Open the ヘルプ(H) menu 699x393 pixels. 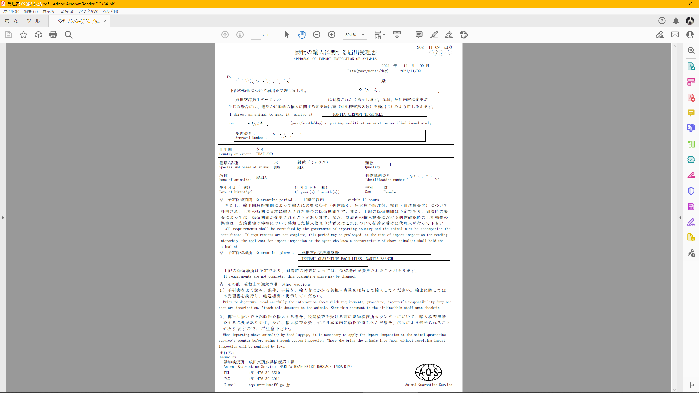pos(110,11)
